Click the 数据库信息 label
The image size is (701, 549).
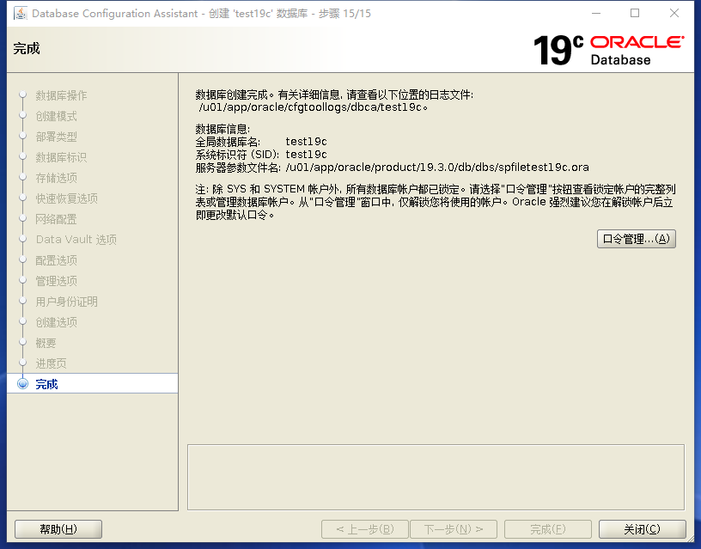click(x=222, y=129)
